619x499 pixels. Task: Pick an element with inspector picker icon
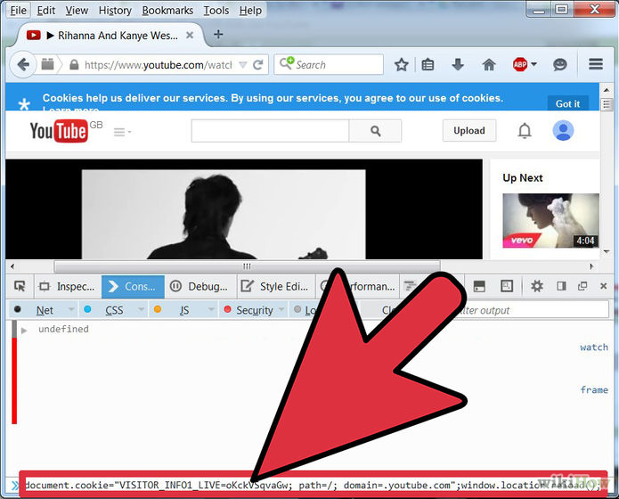[x=20, y=286]
